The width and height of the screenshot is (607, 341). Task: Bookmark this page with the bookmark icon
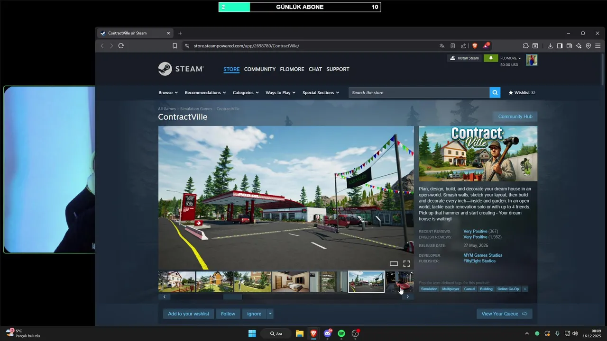tap(175, 46)
